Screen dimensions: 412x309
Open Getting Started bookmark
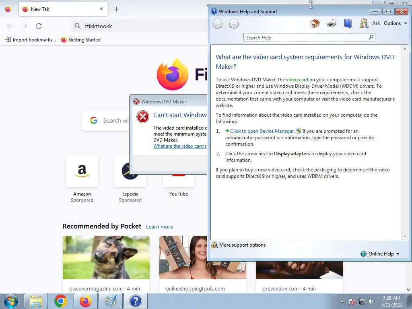pyautogui.click(x=80, y=40)
